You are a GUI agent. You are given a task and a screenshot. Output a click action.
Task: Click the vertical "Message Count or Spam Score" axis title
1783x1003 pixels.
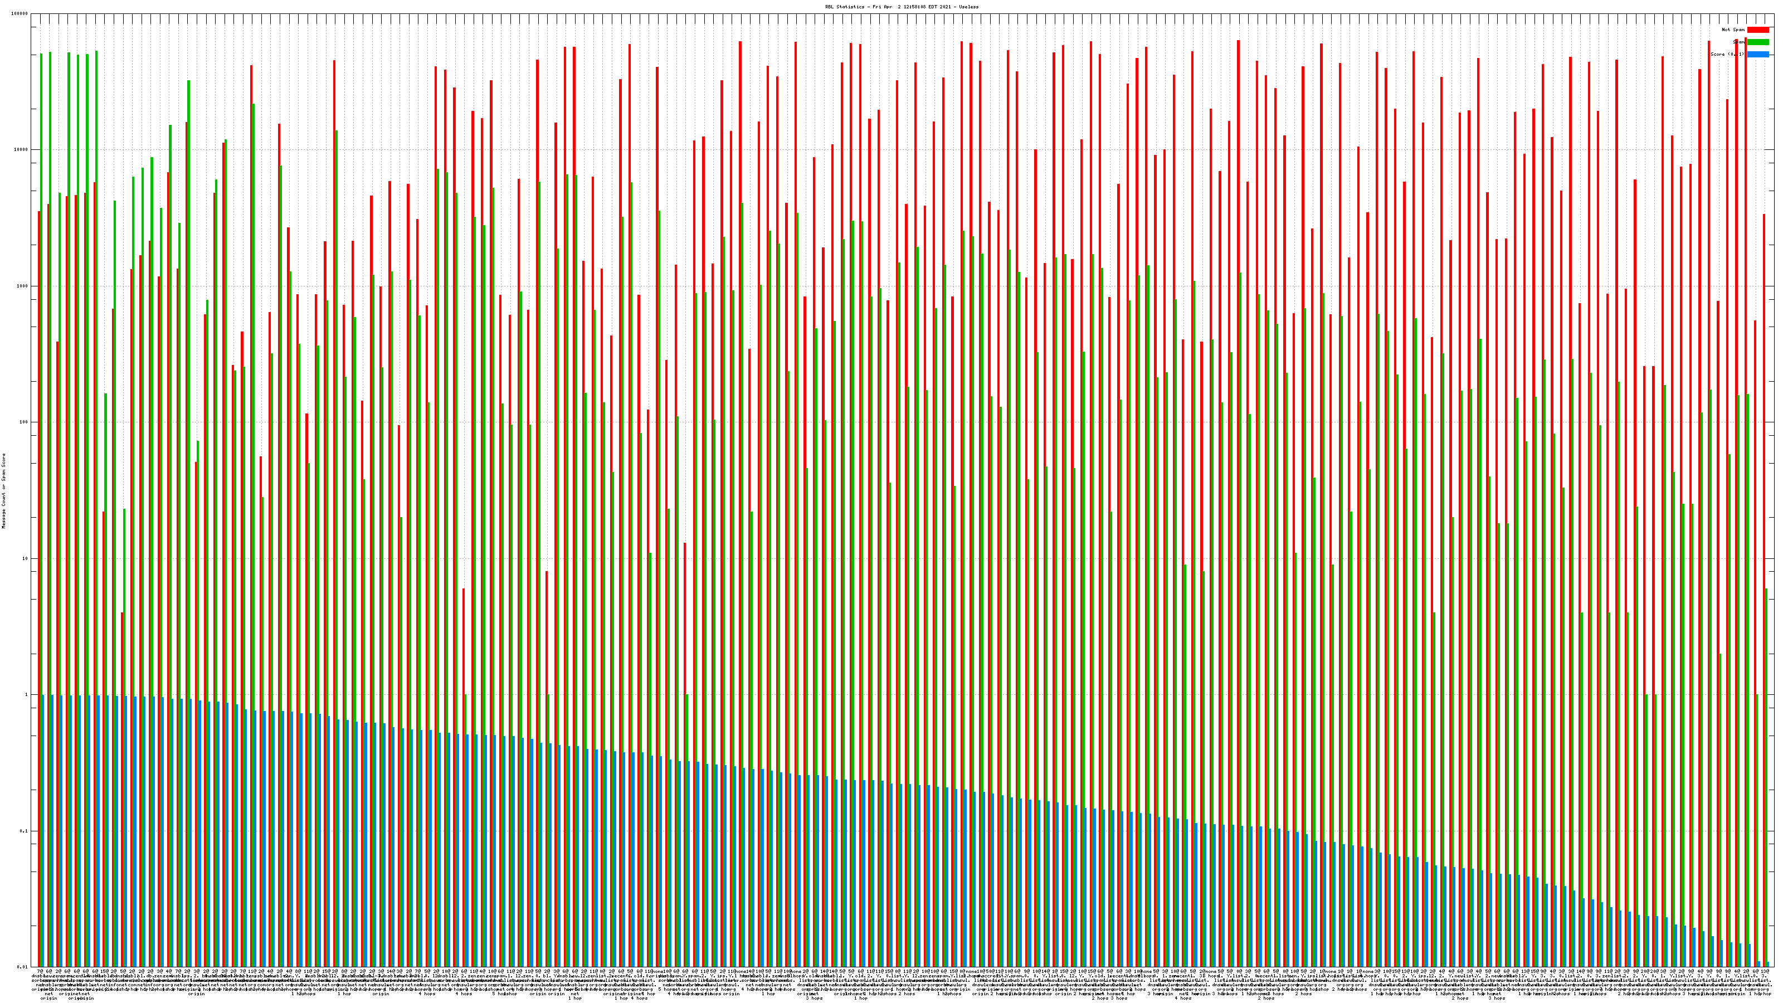coord(3,491)
